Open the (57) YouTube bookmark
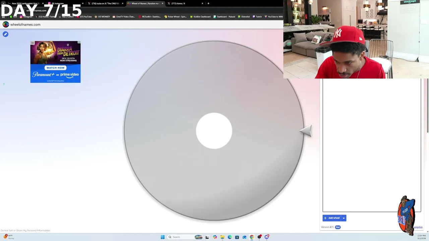429x241 pixels. click(84, 17)
